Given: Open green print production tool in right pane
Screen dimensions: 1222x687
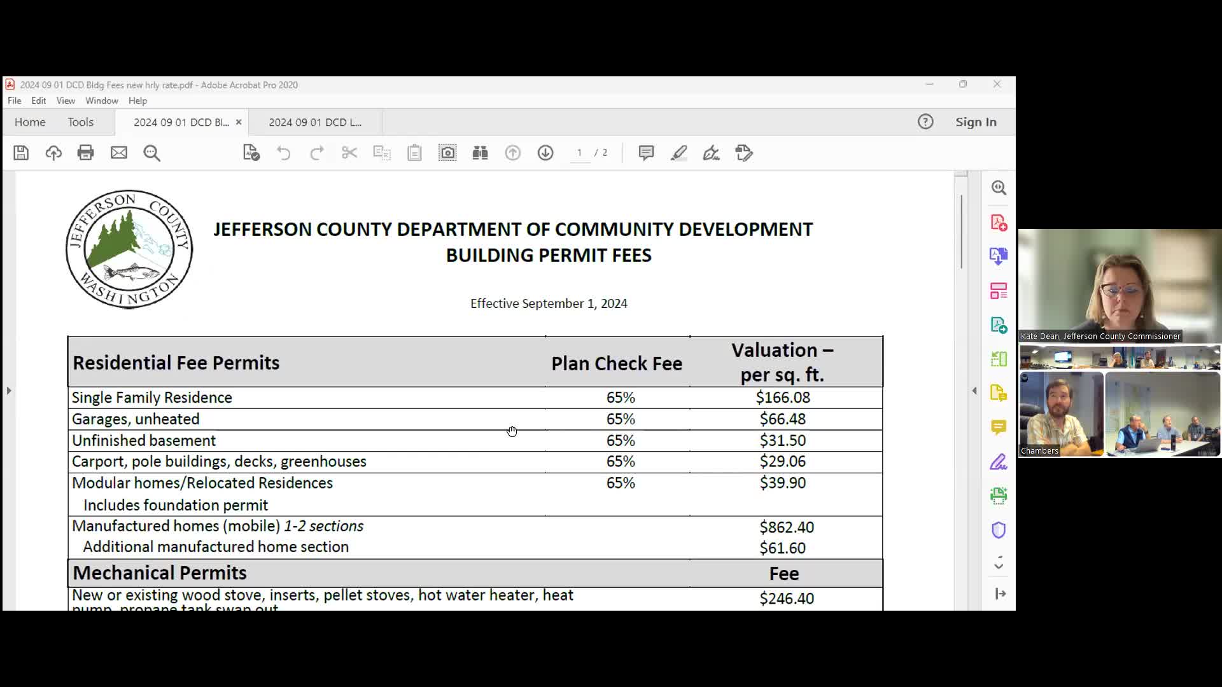Looking at the screenshot, I should click(999, 496).
